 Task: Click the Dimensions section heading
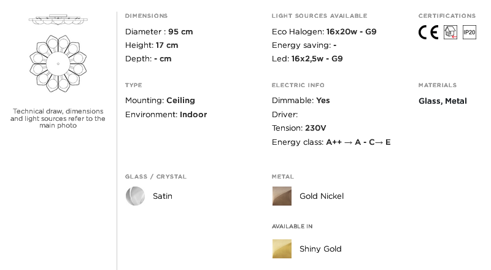pos(146,16)
